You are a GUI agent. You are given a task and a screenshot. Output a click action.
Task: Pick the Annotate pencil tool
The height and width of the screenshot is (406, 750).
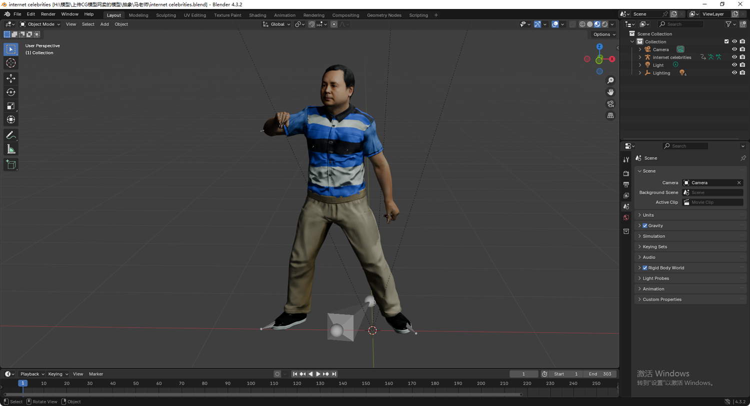11,135
